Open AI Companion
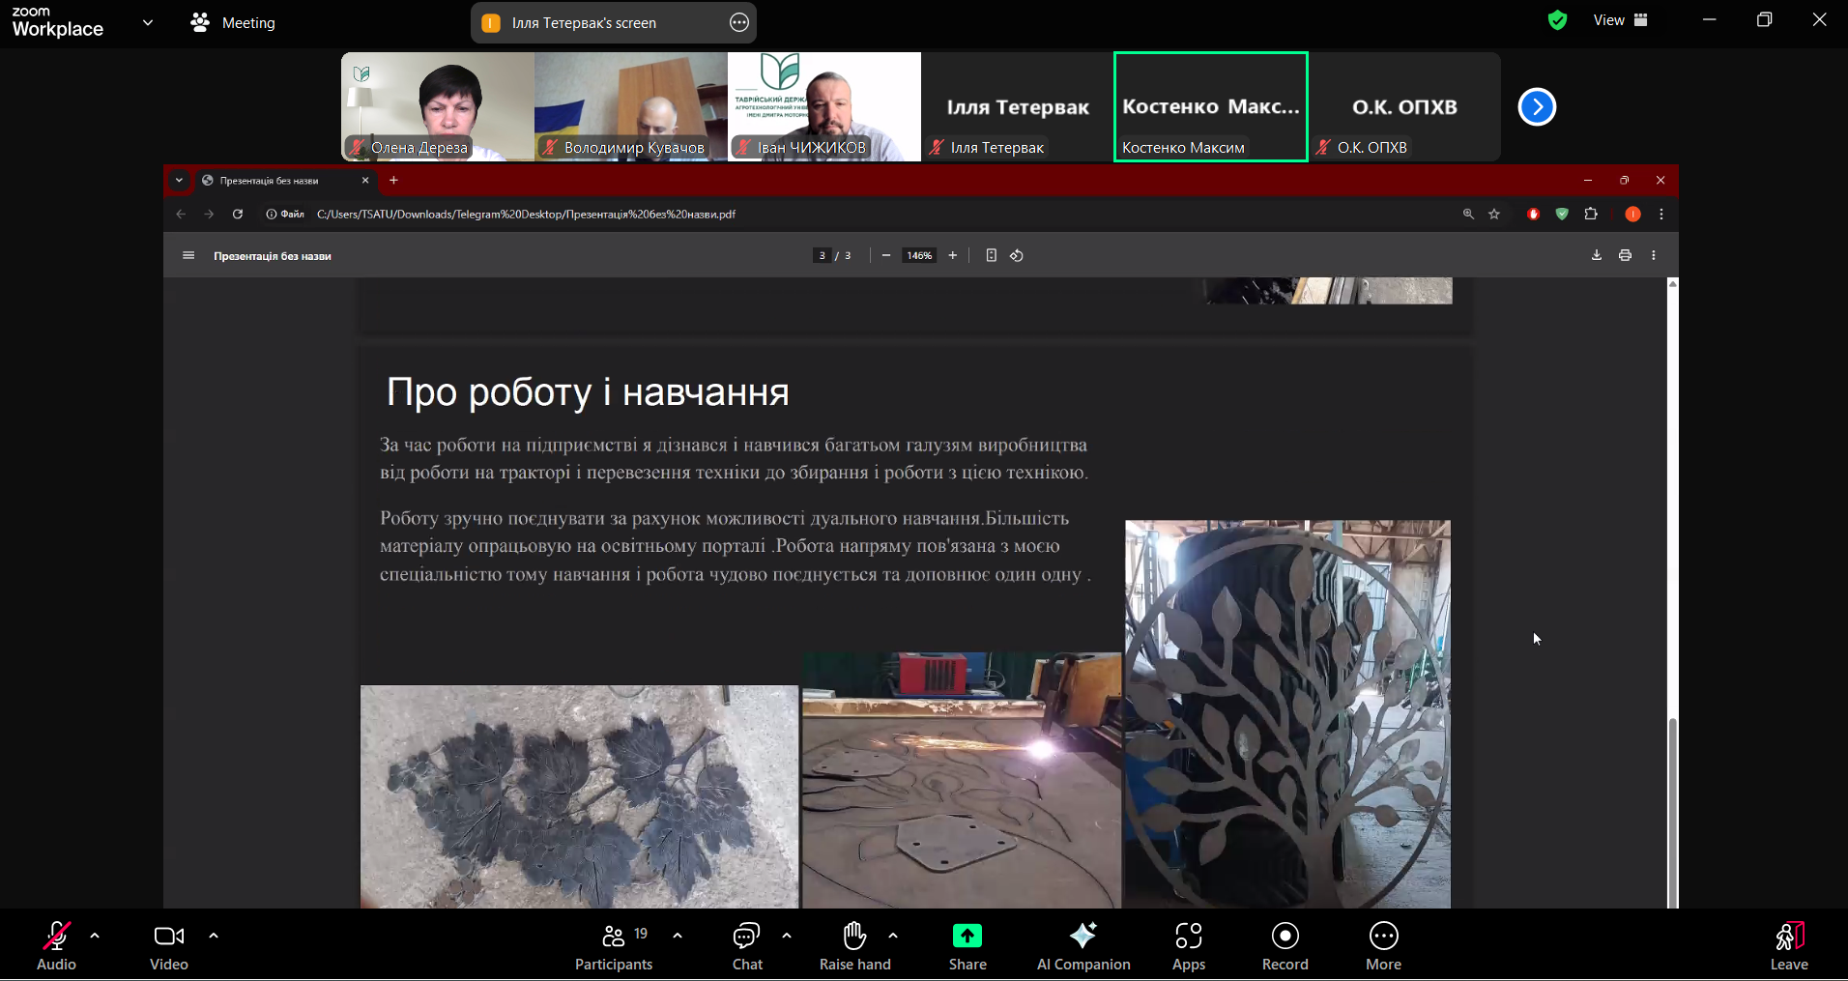 click(x=1083, y=946)
